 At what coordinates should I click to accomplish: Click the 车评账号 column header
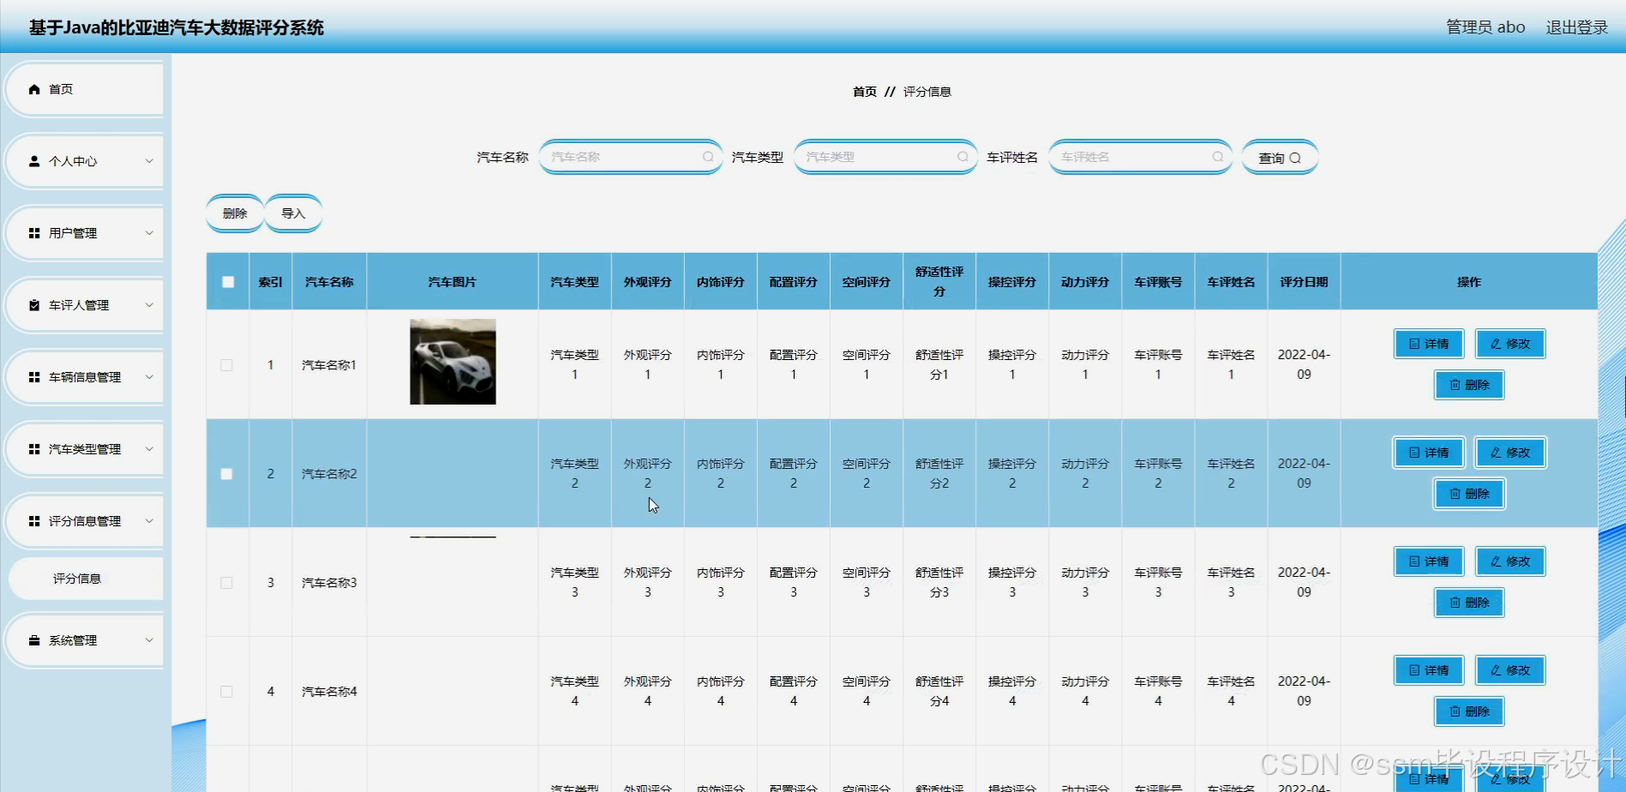pos(1158,282)
